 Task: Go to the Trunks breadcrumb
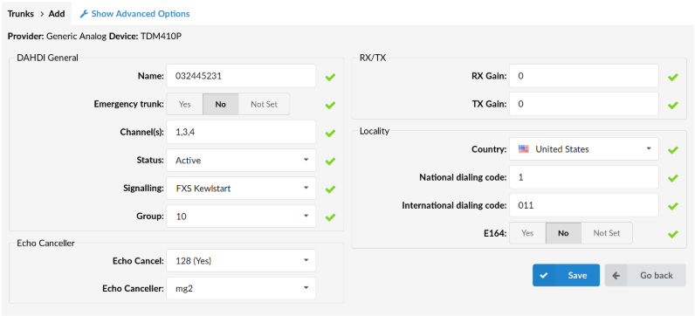tap(20, 14)
